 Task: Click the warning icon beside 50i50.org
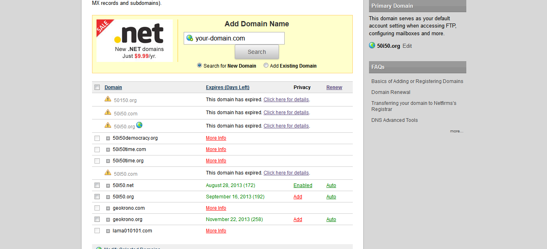(108, 125)
